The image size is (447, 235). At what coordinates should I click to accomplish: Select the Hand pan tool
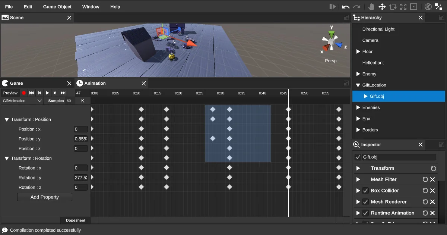(x=371, y=6)
